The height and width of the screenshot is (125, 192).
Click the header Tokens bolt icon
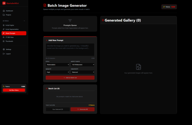[x=164, y=7]
